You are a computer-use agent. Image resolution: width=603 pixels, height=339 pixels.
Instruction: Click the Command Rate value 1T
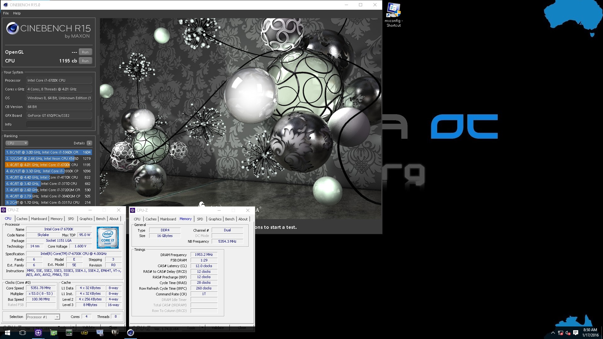pos(204,294)
